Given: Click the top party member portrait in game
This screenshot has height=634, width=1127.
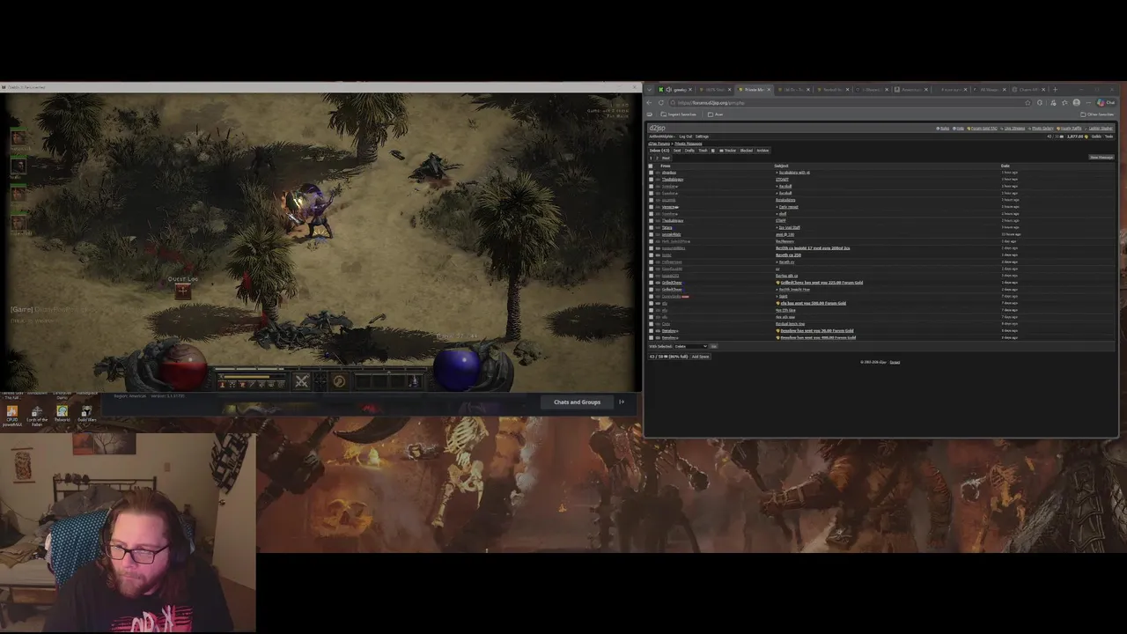Looking at the screenshot, I should (x=18, y=137).
